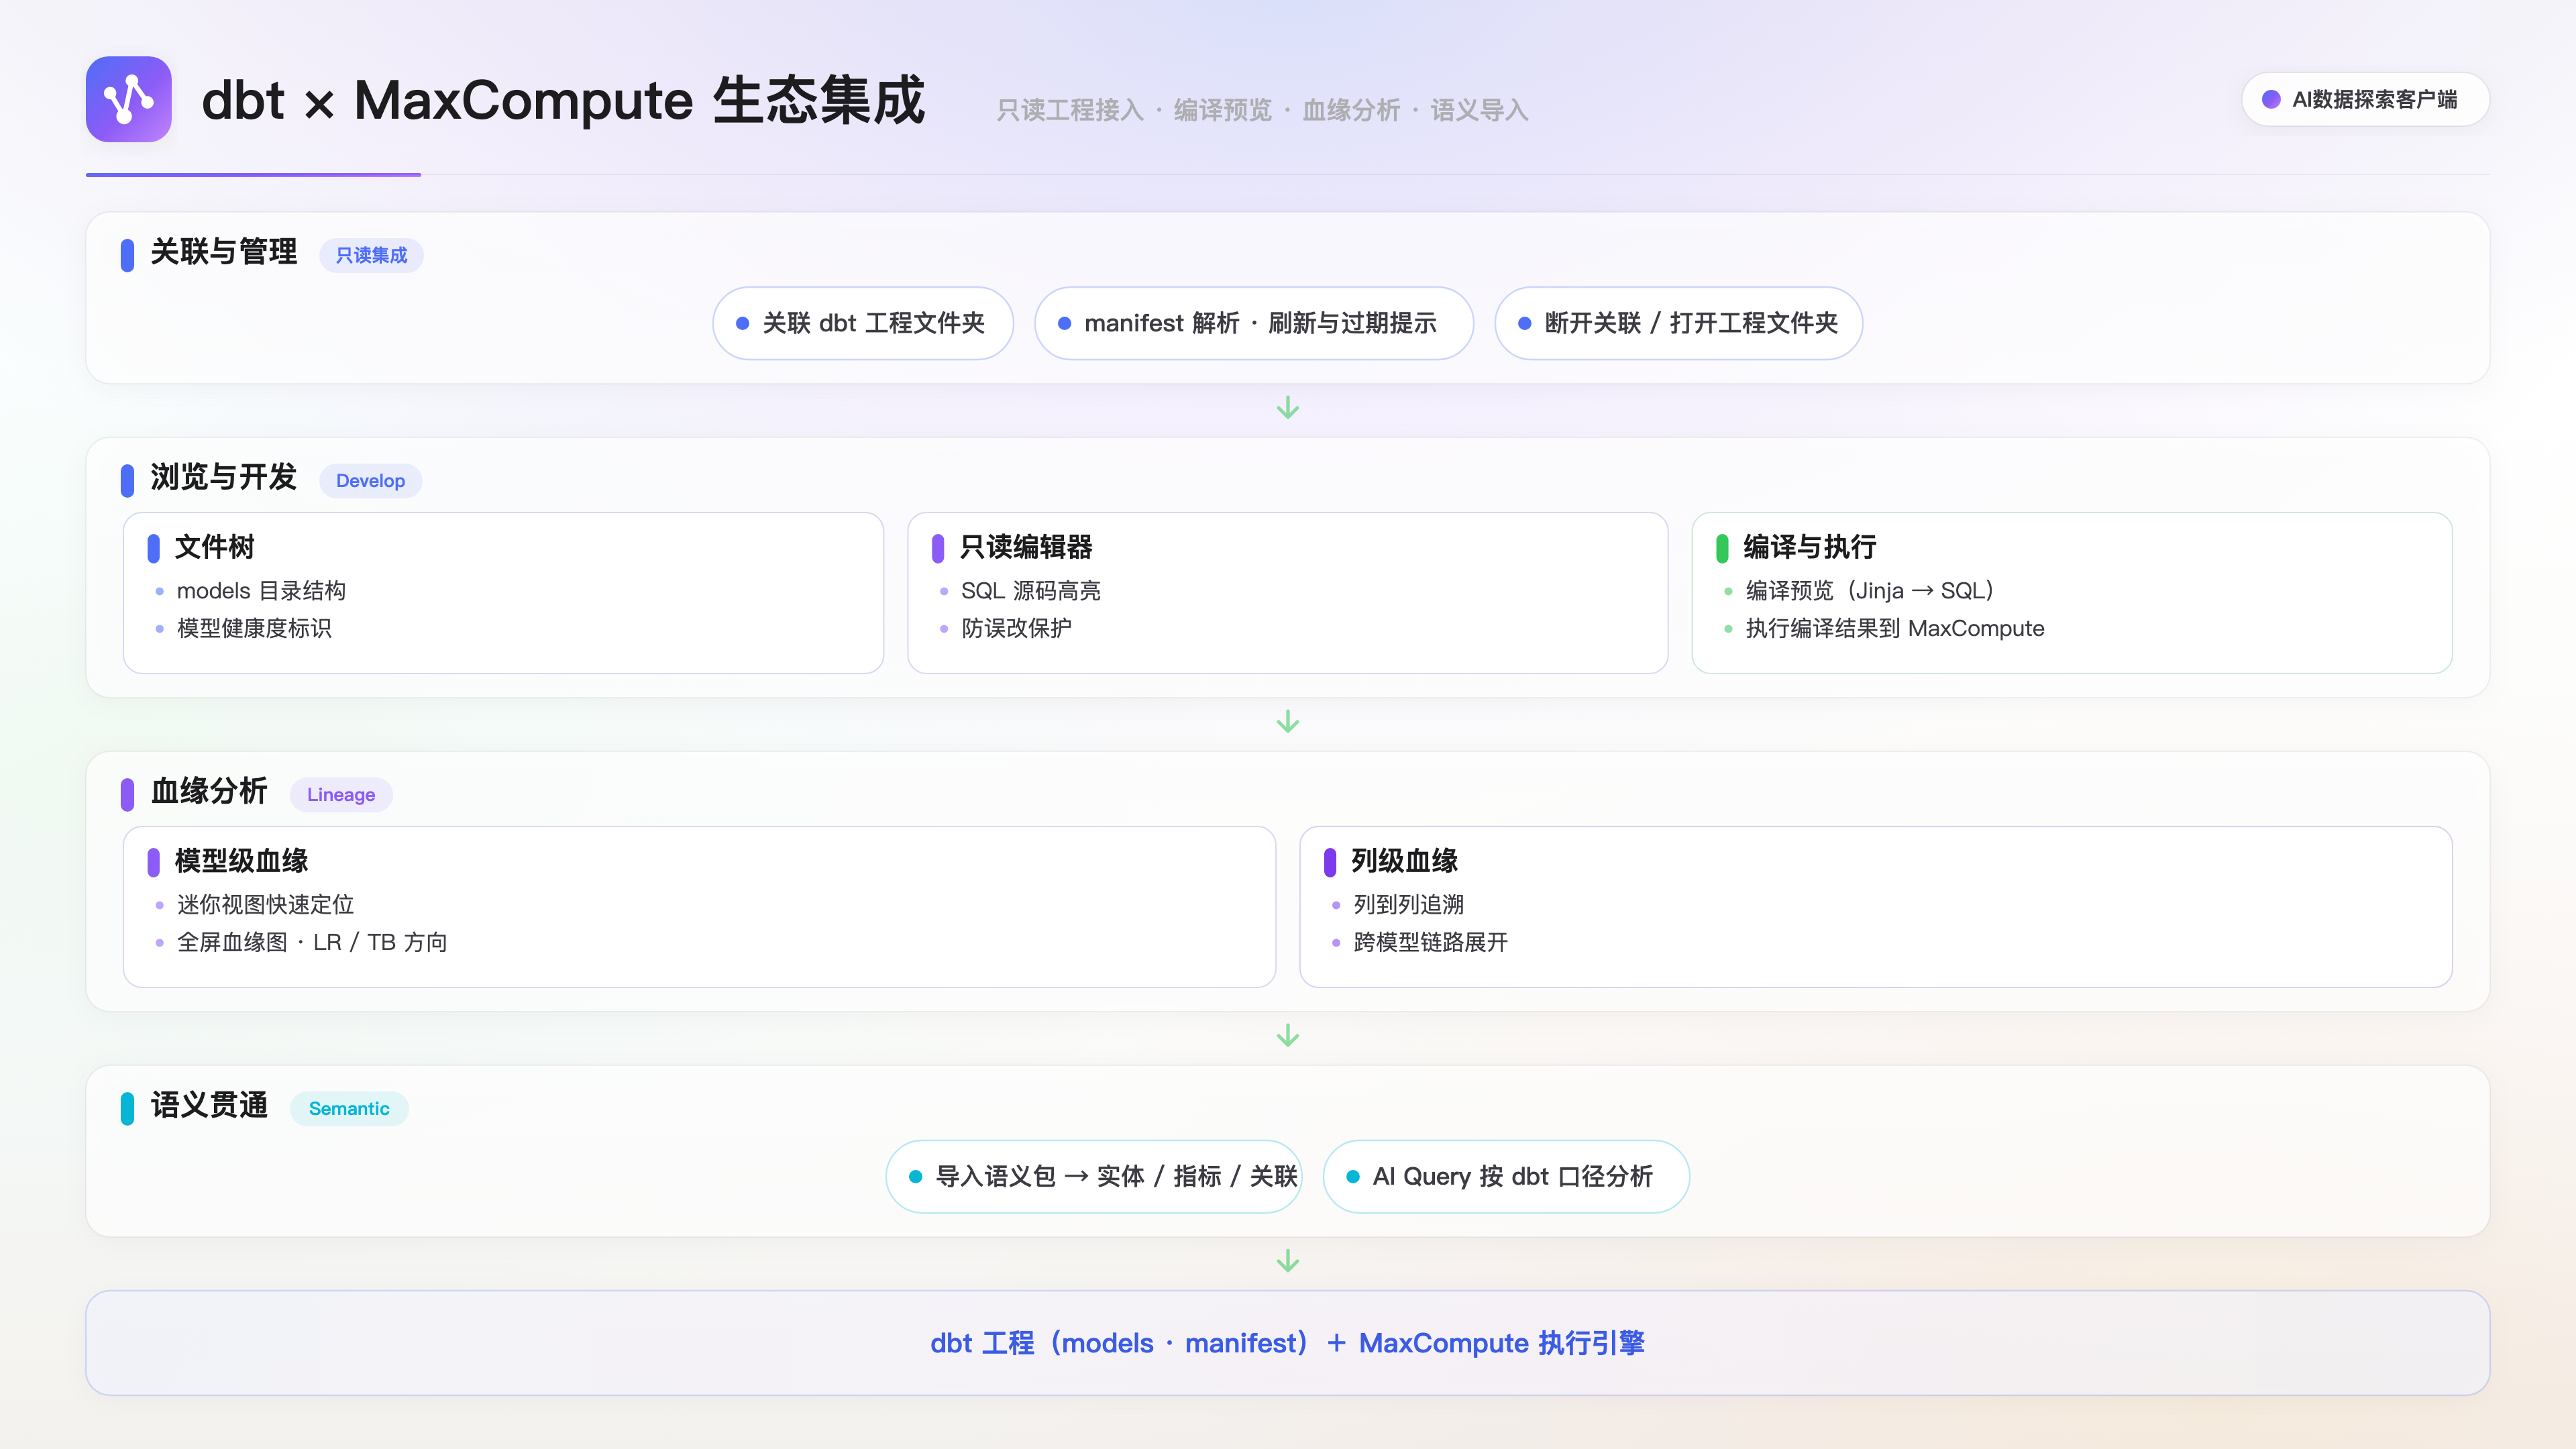The image size is (2576, 1449).
Task: Open the 列级血缘 card title
Action: [x=1404, y=861]
